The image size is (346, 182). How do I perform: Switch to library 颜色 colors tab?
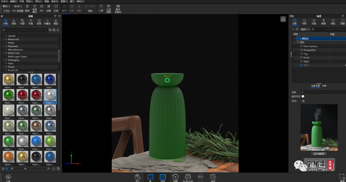tap(14, 22)
